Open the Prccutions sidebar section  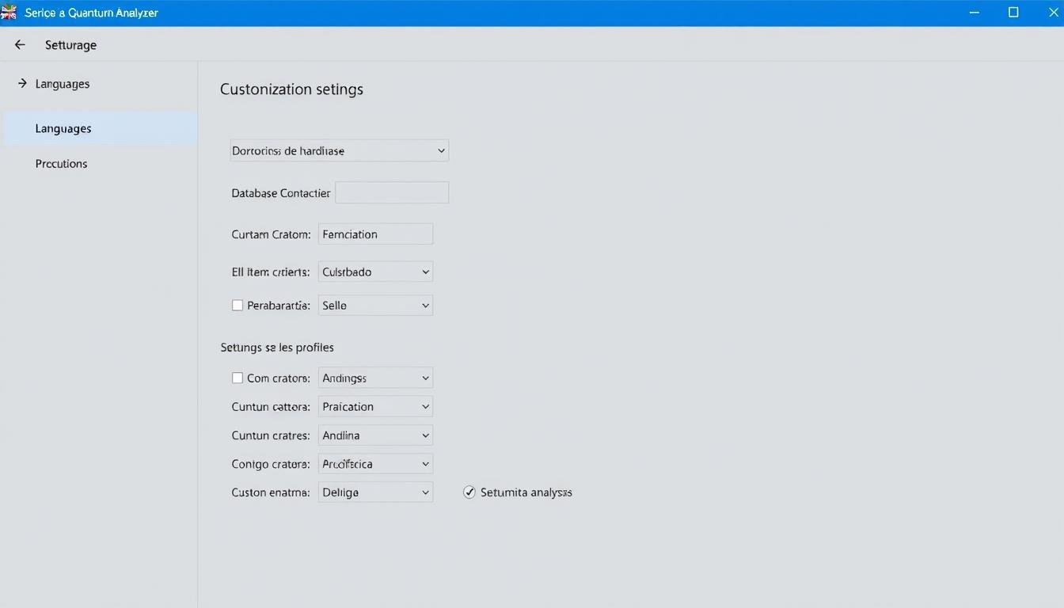(x=62, y=164)
